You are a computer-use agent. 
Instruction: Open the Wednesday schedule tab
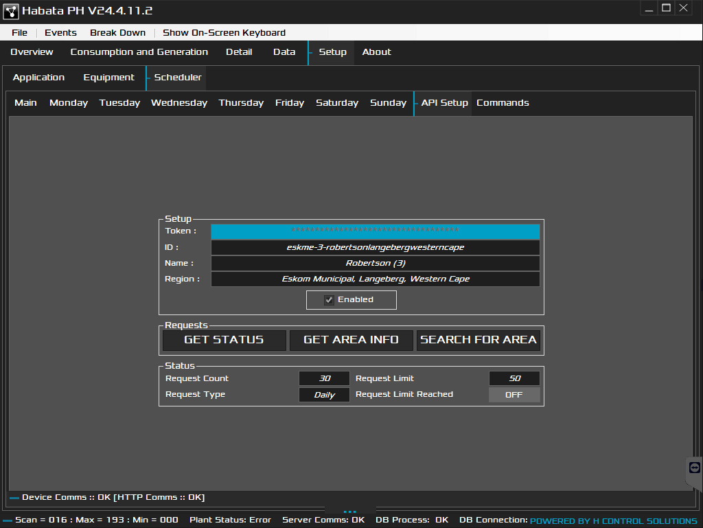(179, 103)
